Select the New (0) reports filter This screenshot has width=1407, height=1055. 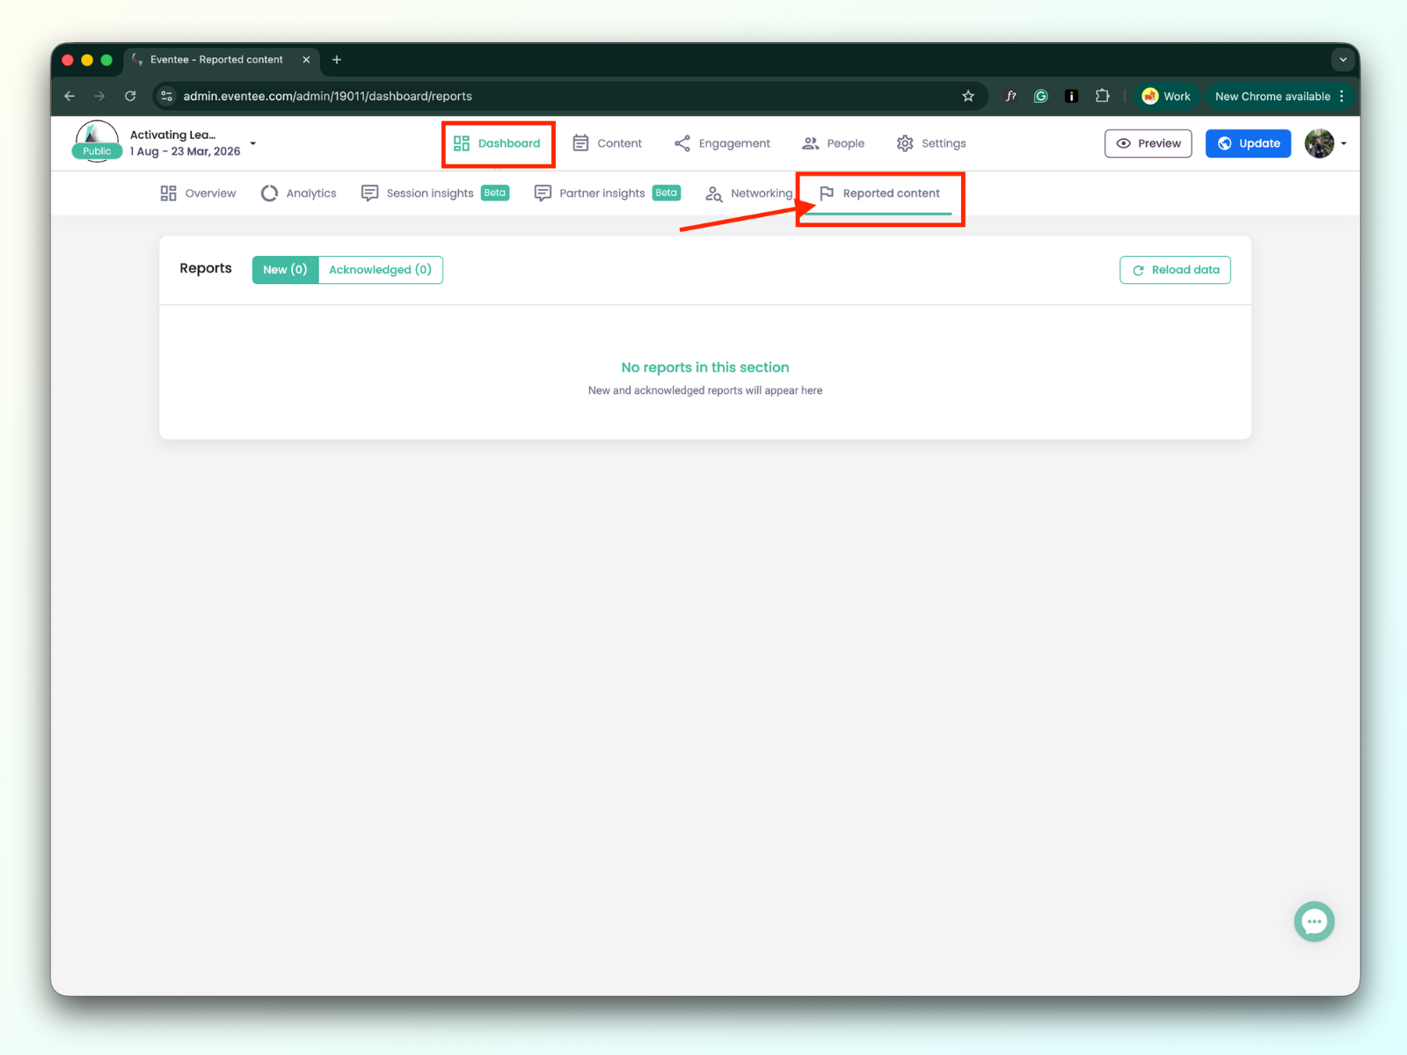[285, 270]
